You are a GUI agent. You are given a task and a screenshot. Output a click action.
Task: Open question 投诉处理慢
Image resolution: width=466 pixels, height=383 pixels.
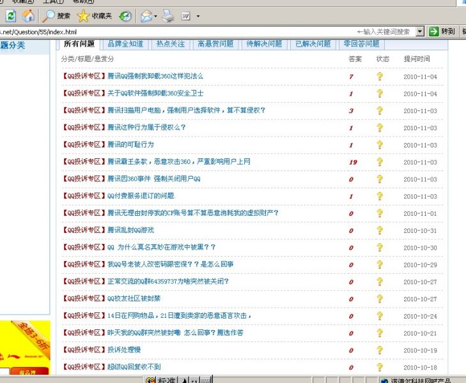pyautogui.click(x=124, y=350)
